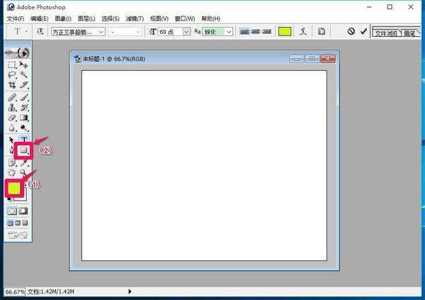425x300 pixels.
Task: Select the Crop tool
Action: click(x=12, y=85)
